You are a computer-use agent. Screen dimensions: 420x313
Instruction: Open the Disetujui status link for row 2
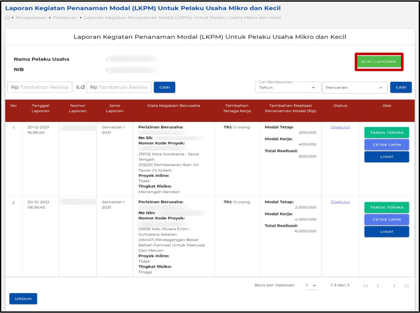(340, 202)
